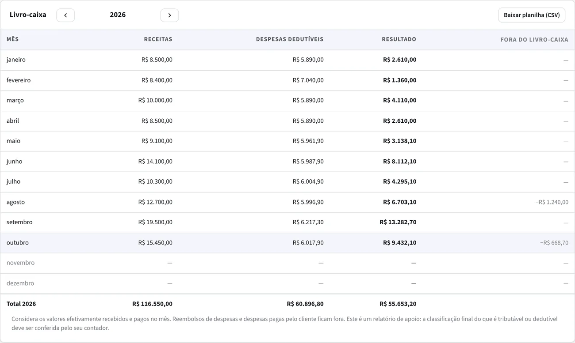The image size is (575, 343).
Task: Click março receitas R$ 10.000,00
Action: click(x=155, y=101)
